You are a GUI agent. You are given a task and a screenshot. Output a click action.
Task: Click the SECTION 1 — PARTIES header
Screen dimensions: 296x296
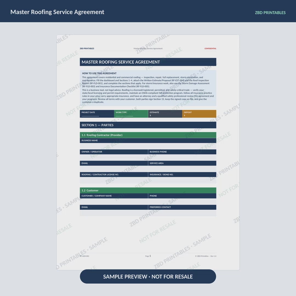coord(148,125)
